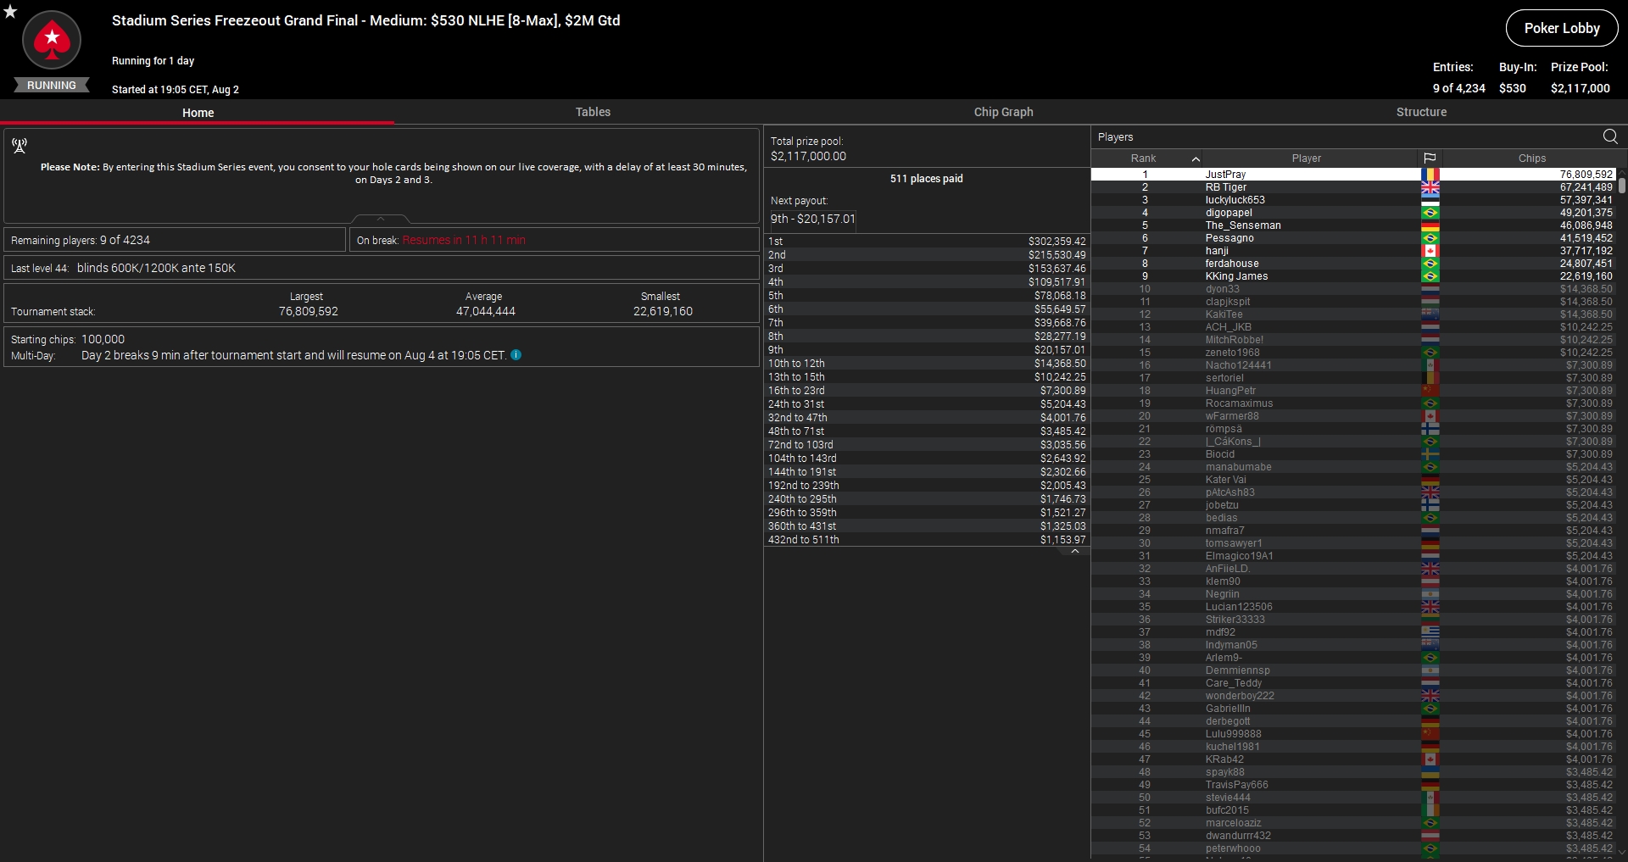This screenshot has height=862, width=1628.
Task: Click KKing James's flag icon
Action: (x=1430, y=276)
